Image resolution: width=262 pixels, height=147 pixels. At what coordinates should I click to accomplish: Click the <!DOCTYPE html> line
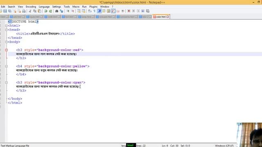pos(23,22)
